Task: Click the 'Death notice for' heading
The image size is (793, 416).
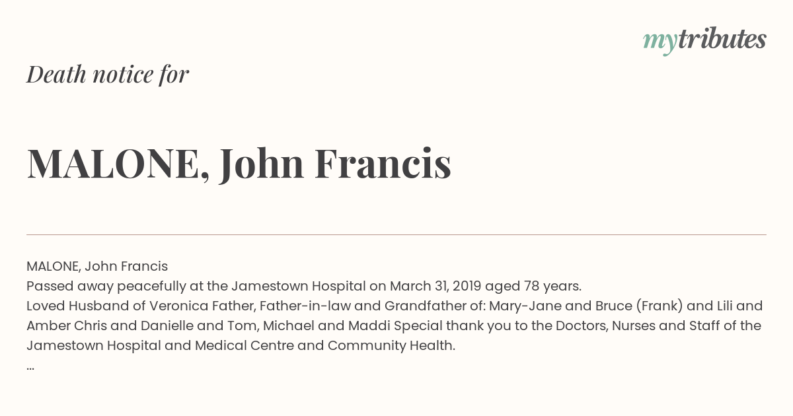Action: (108, 75)
